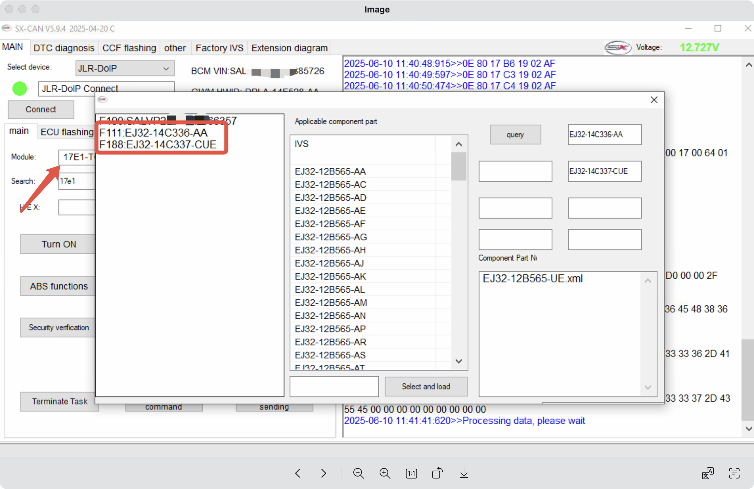
Task: Open the CCF flashing tab
Action: 129,48
